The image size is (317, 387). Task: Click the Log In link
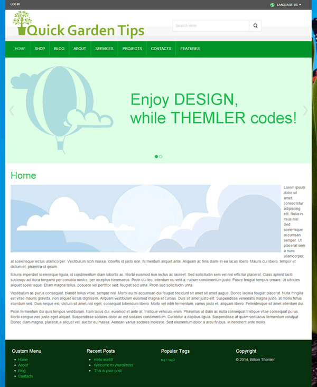pos(15,4)
